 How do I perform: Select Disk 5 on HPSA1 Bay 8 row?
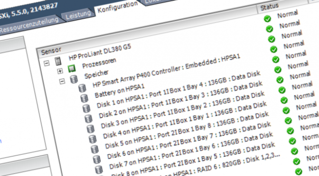pyautogui.click(x=187, y=130)
